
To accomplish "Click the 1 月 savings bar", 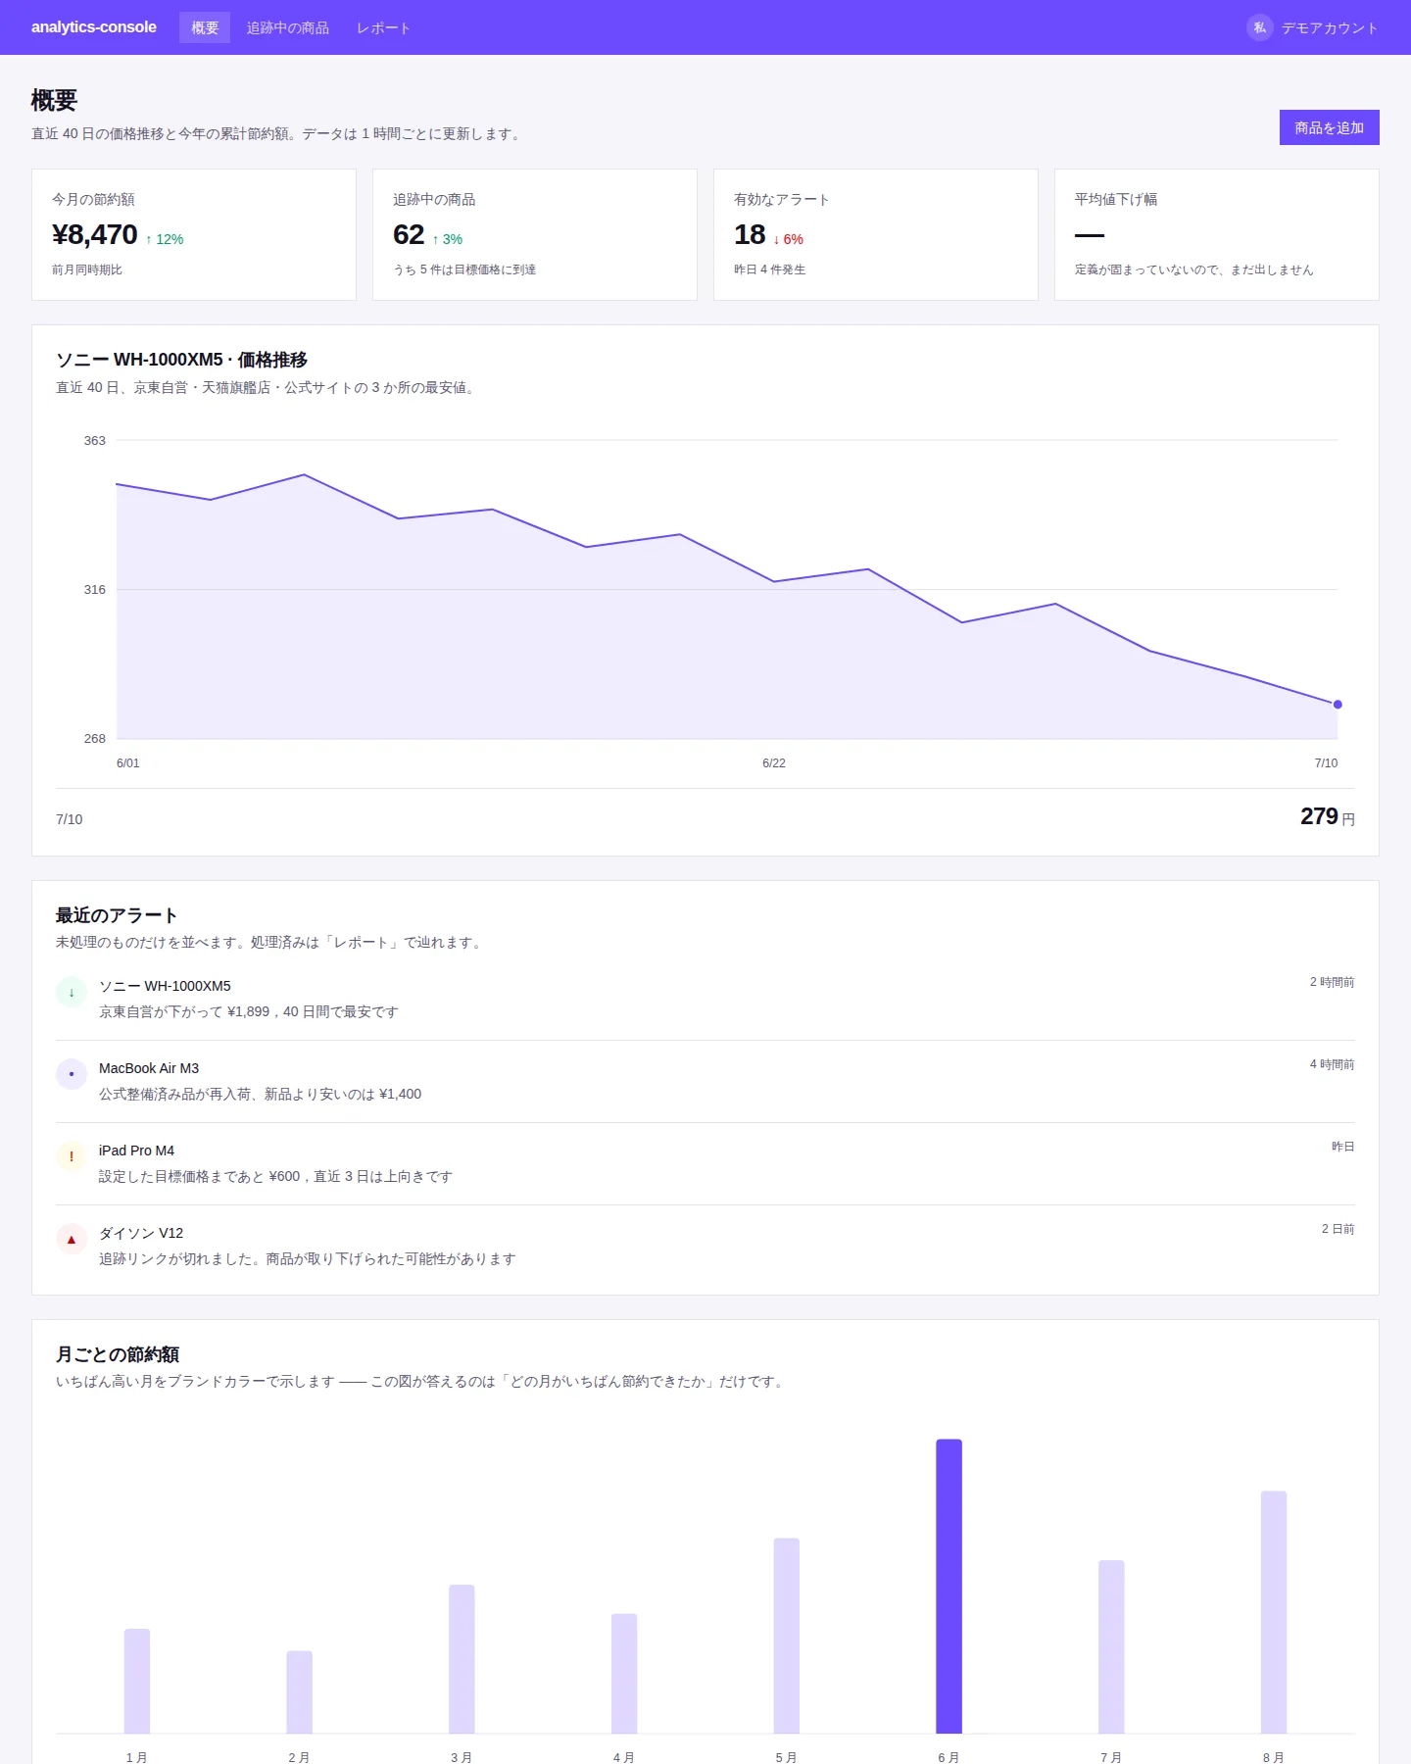I will click(137, 1681).
